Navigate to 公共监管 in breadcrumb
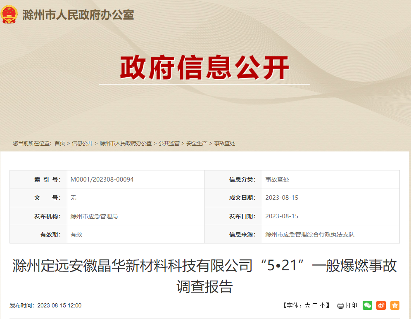 pyautogui.click(x=169, y=143)
